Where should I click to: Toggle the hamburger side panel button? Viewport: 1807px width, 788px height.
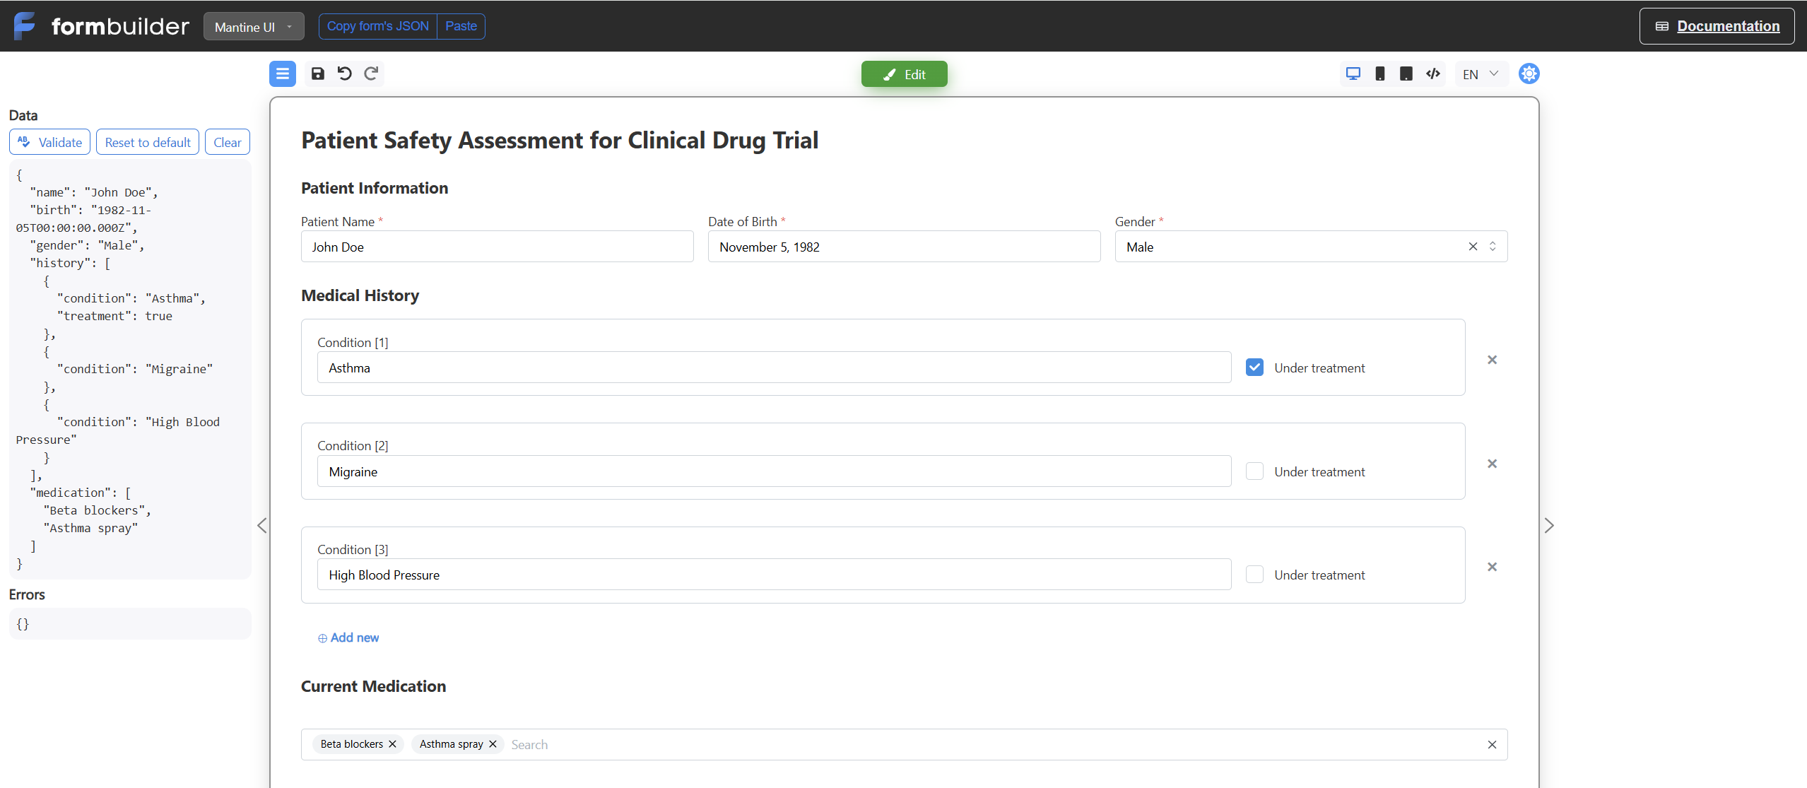click(x=283, y=73)
